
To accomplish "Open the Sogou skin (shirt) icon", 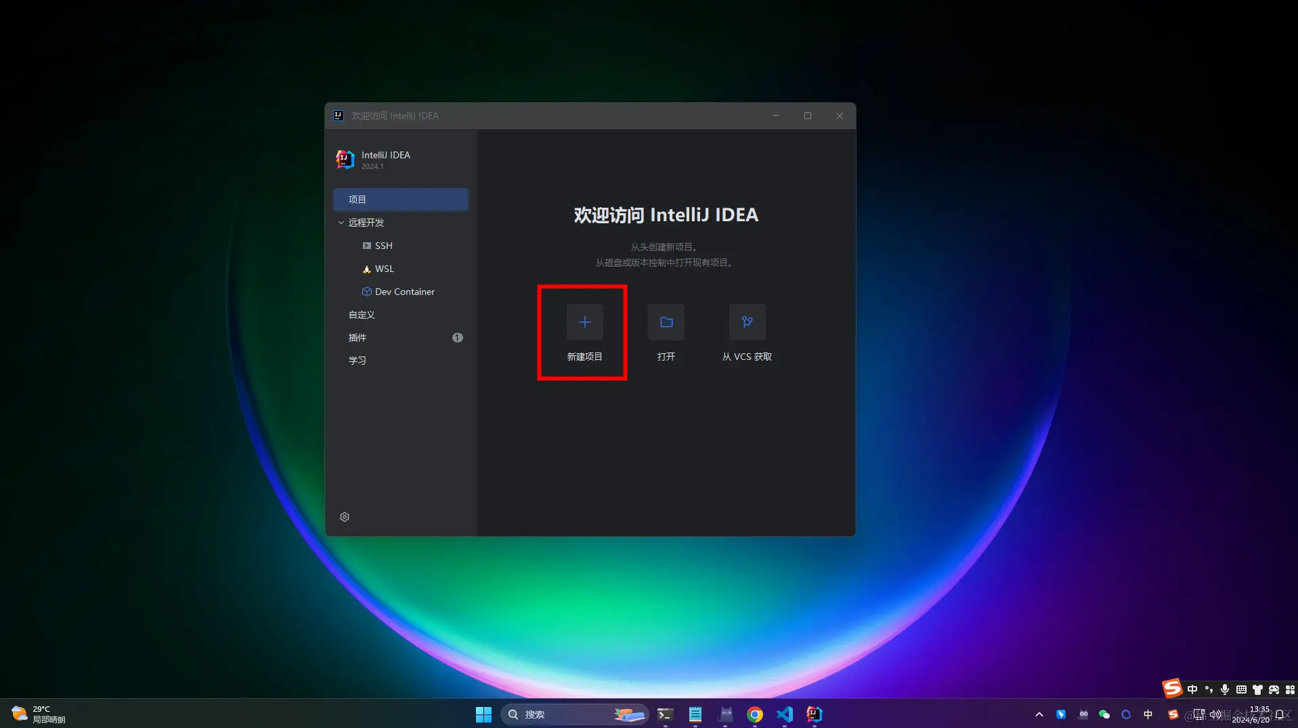I will point(1257,689).
